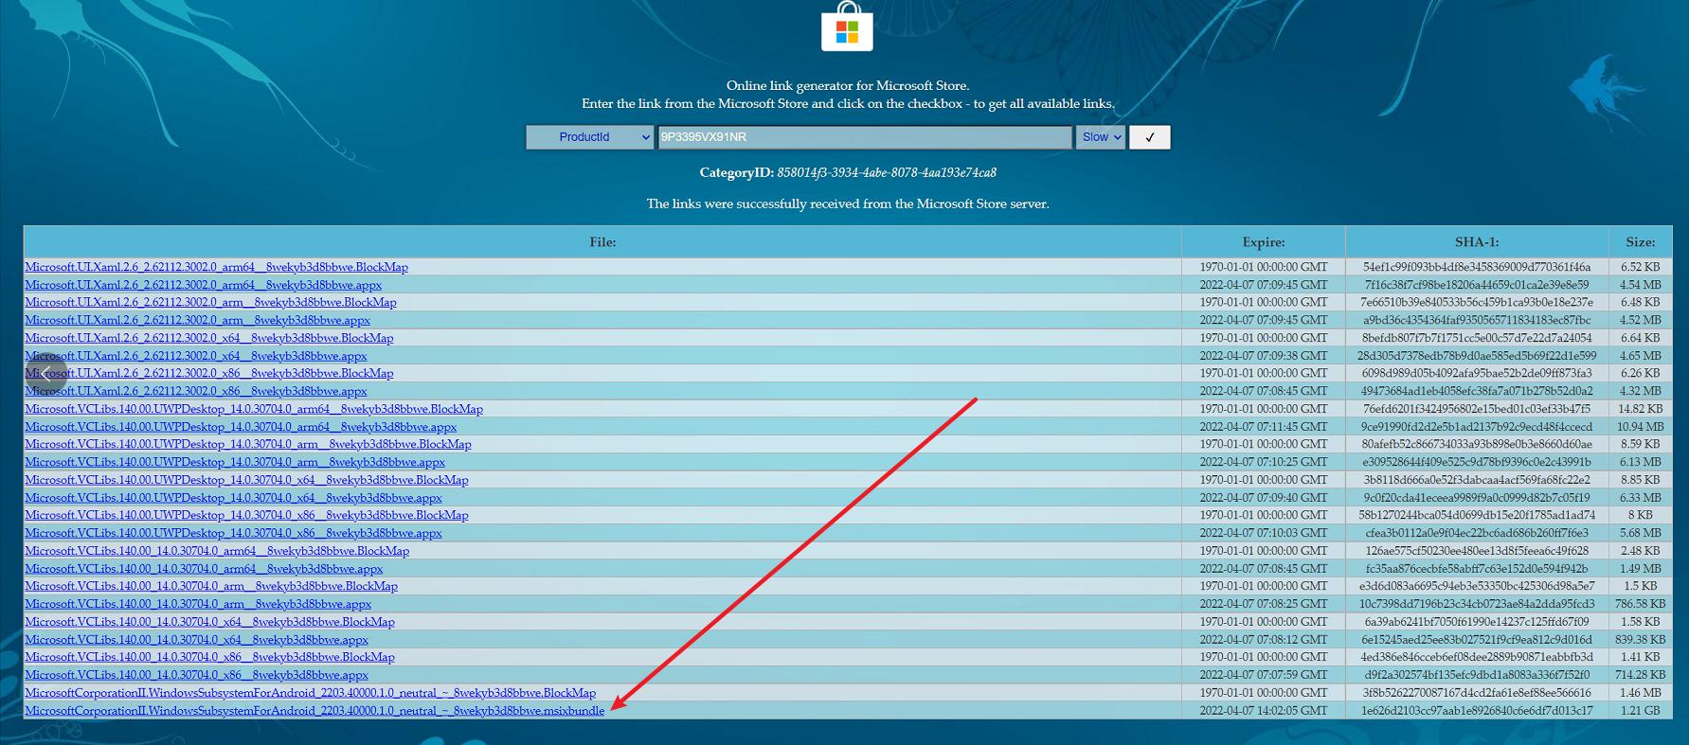Click 'links were successfully received' status message
The width and height of the screenshot is (1689, 745).
848,204
